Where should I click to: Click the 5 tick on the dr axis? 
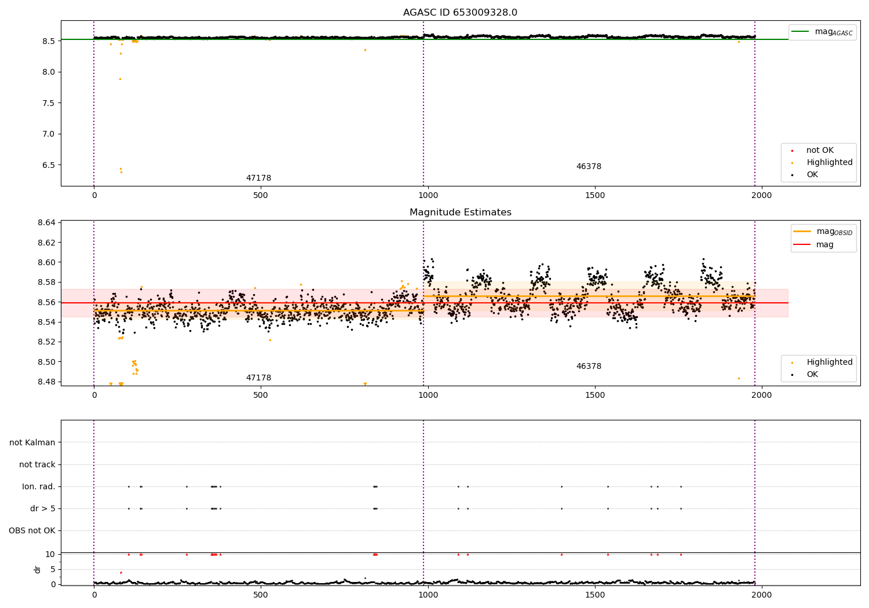53,570
